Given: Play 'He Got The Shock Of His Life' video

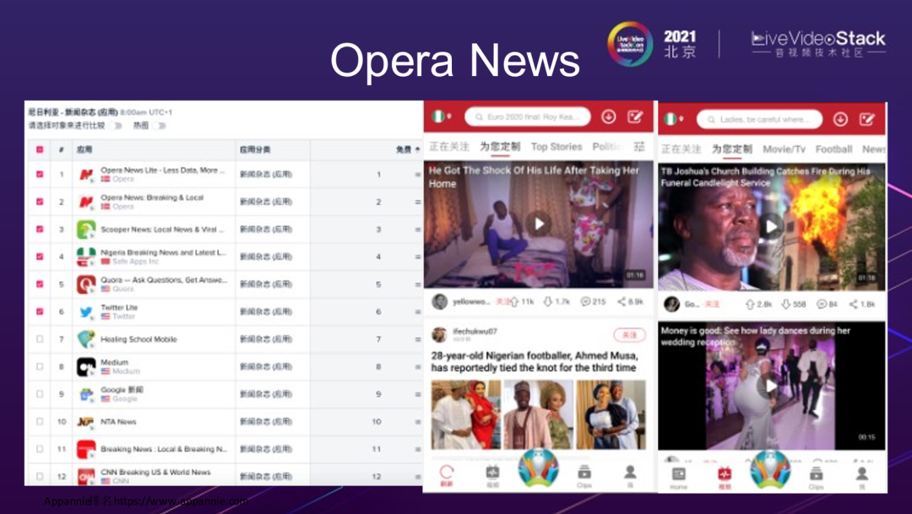Looking at the screenshot, I should [x=539, y=224].
